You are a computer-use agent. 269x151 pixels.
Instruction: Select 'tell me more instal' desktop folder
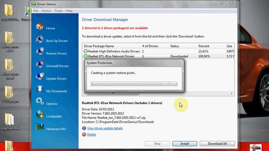tap(10, 69)
